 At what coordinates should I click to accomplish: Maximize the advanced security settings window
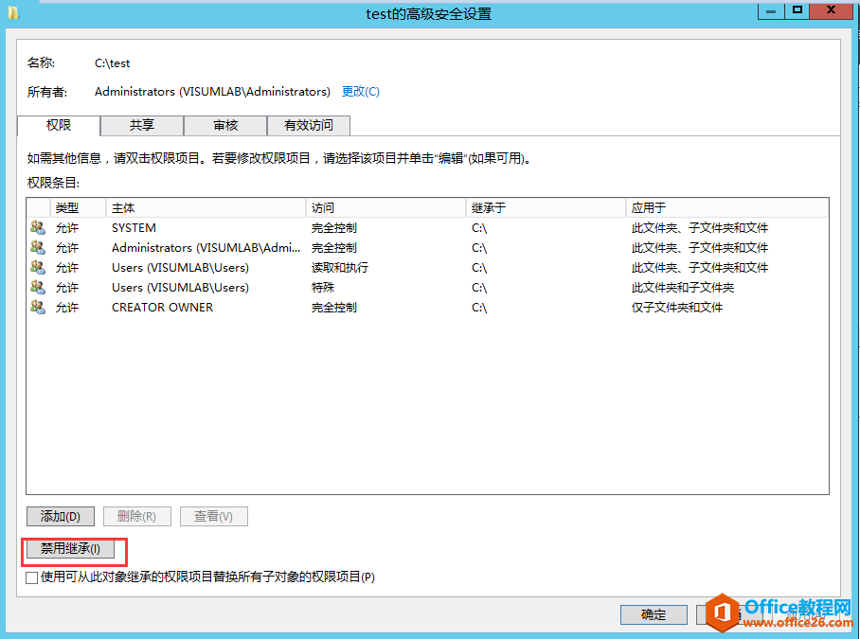[797, 10]
